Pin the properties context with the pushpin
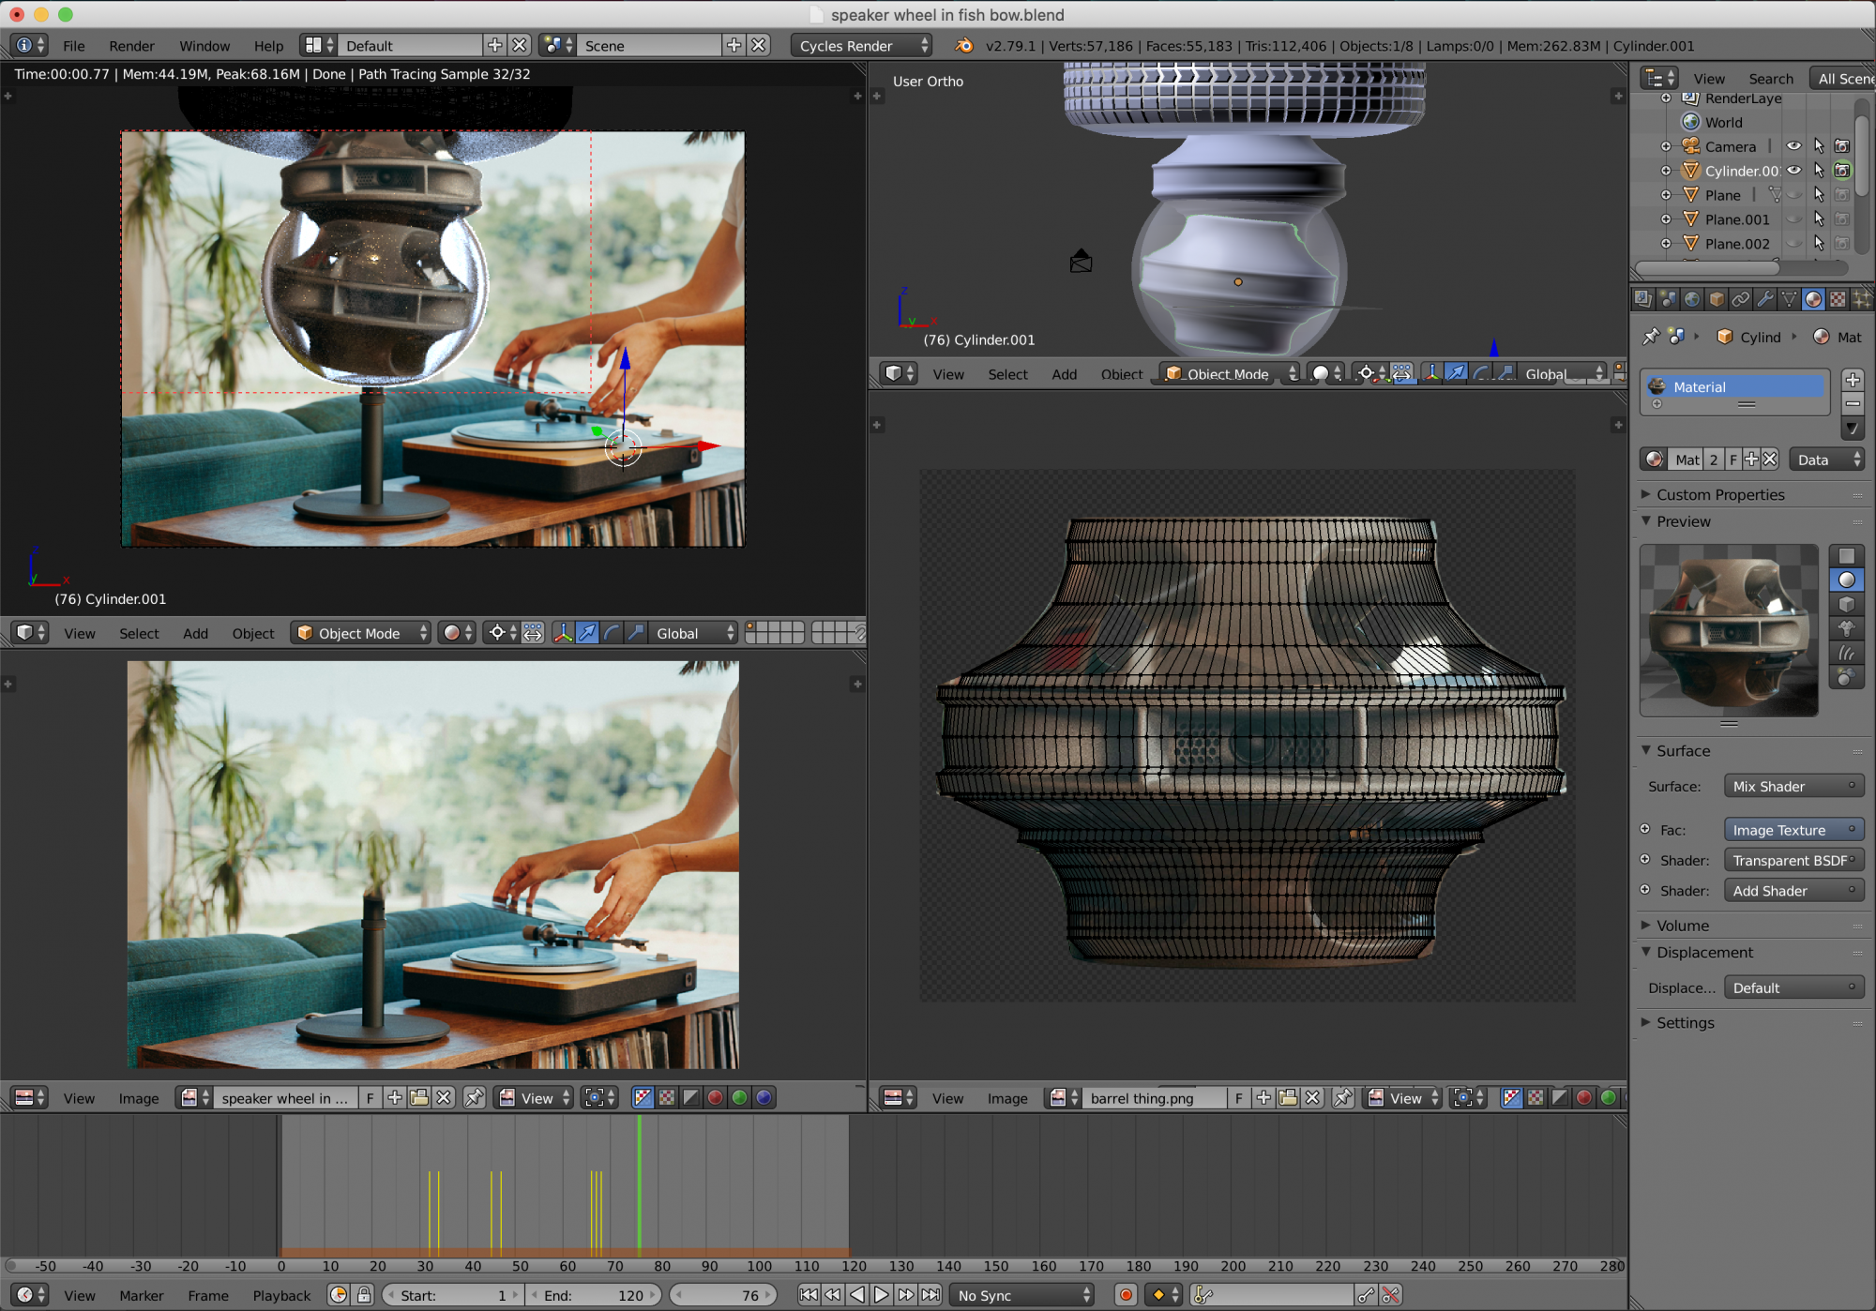This screenshot has height=1311, width=1876. click(1651, 337)
